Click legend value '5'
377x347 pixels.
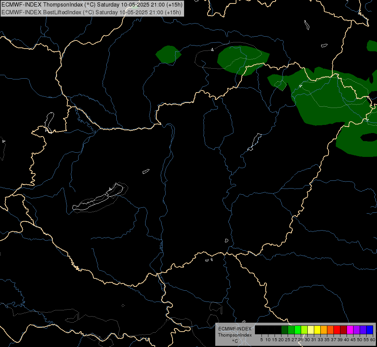pos(261,340)
